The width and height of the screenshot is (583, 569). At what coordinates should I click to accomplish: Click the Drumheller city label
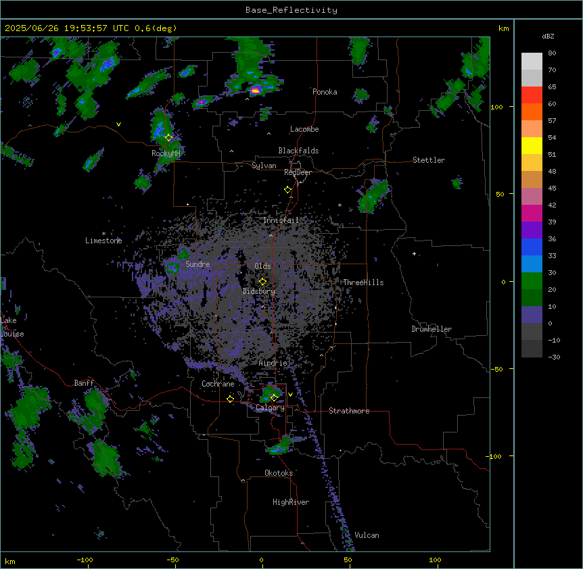pos(432,329)
